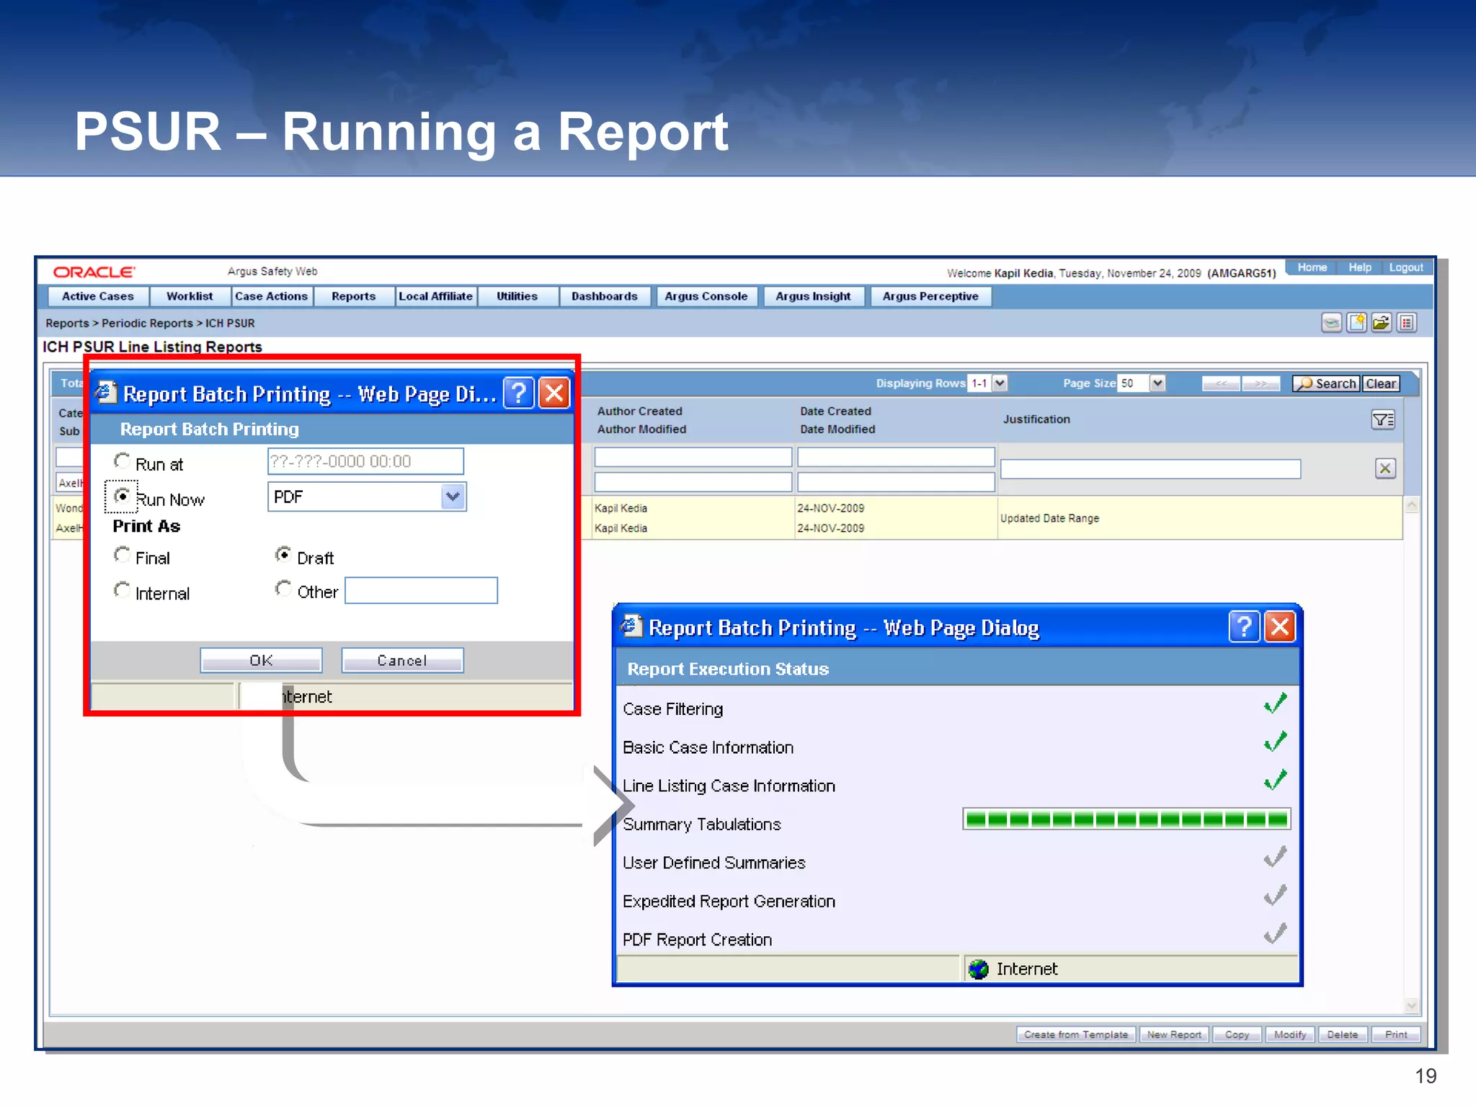The width and height of the screenshot is (1476, 1107).
Task: Click the new case document icon
Action: pos(1356,323)
